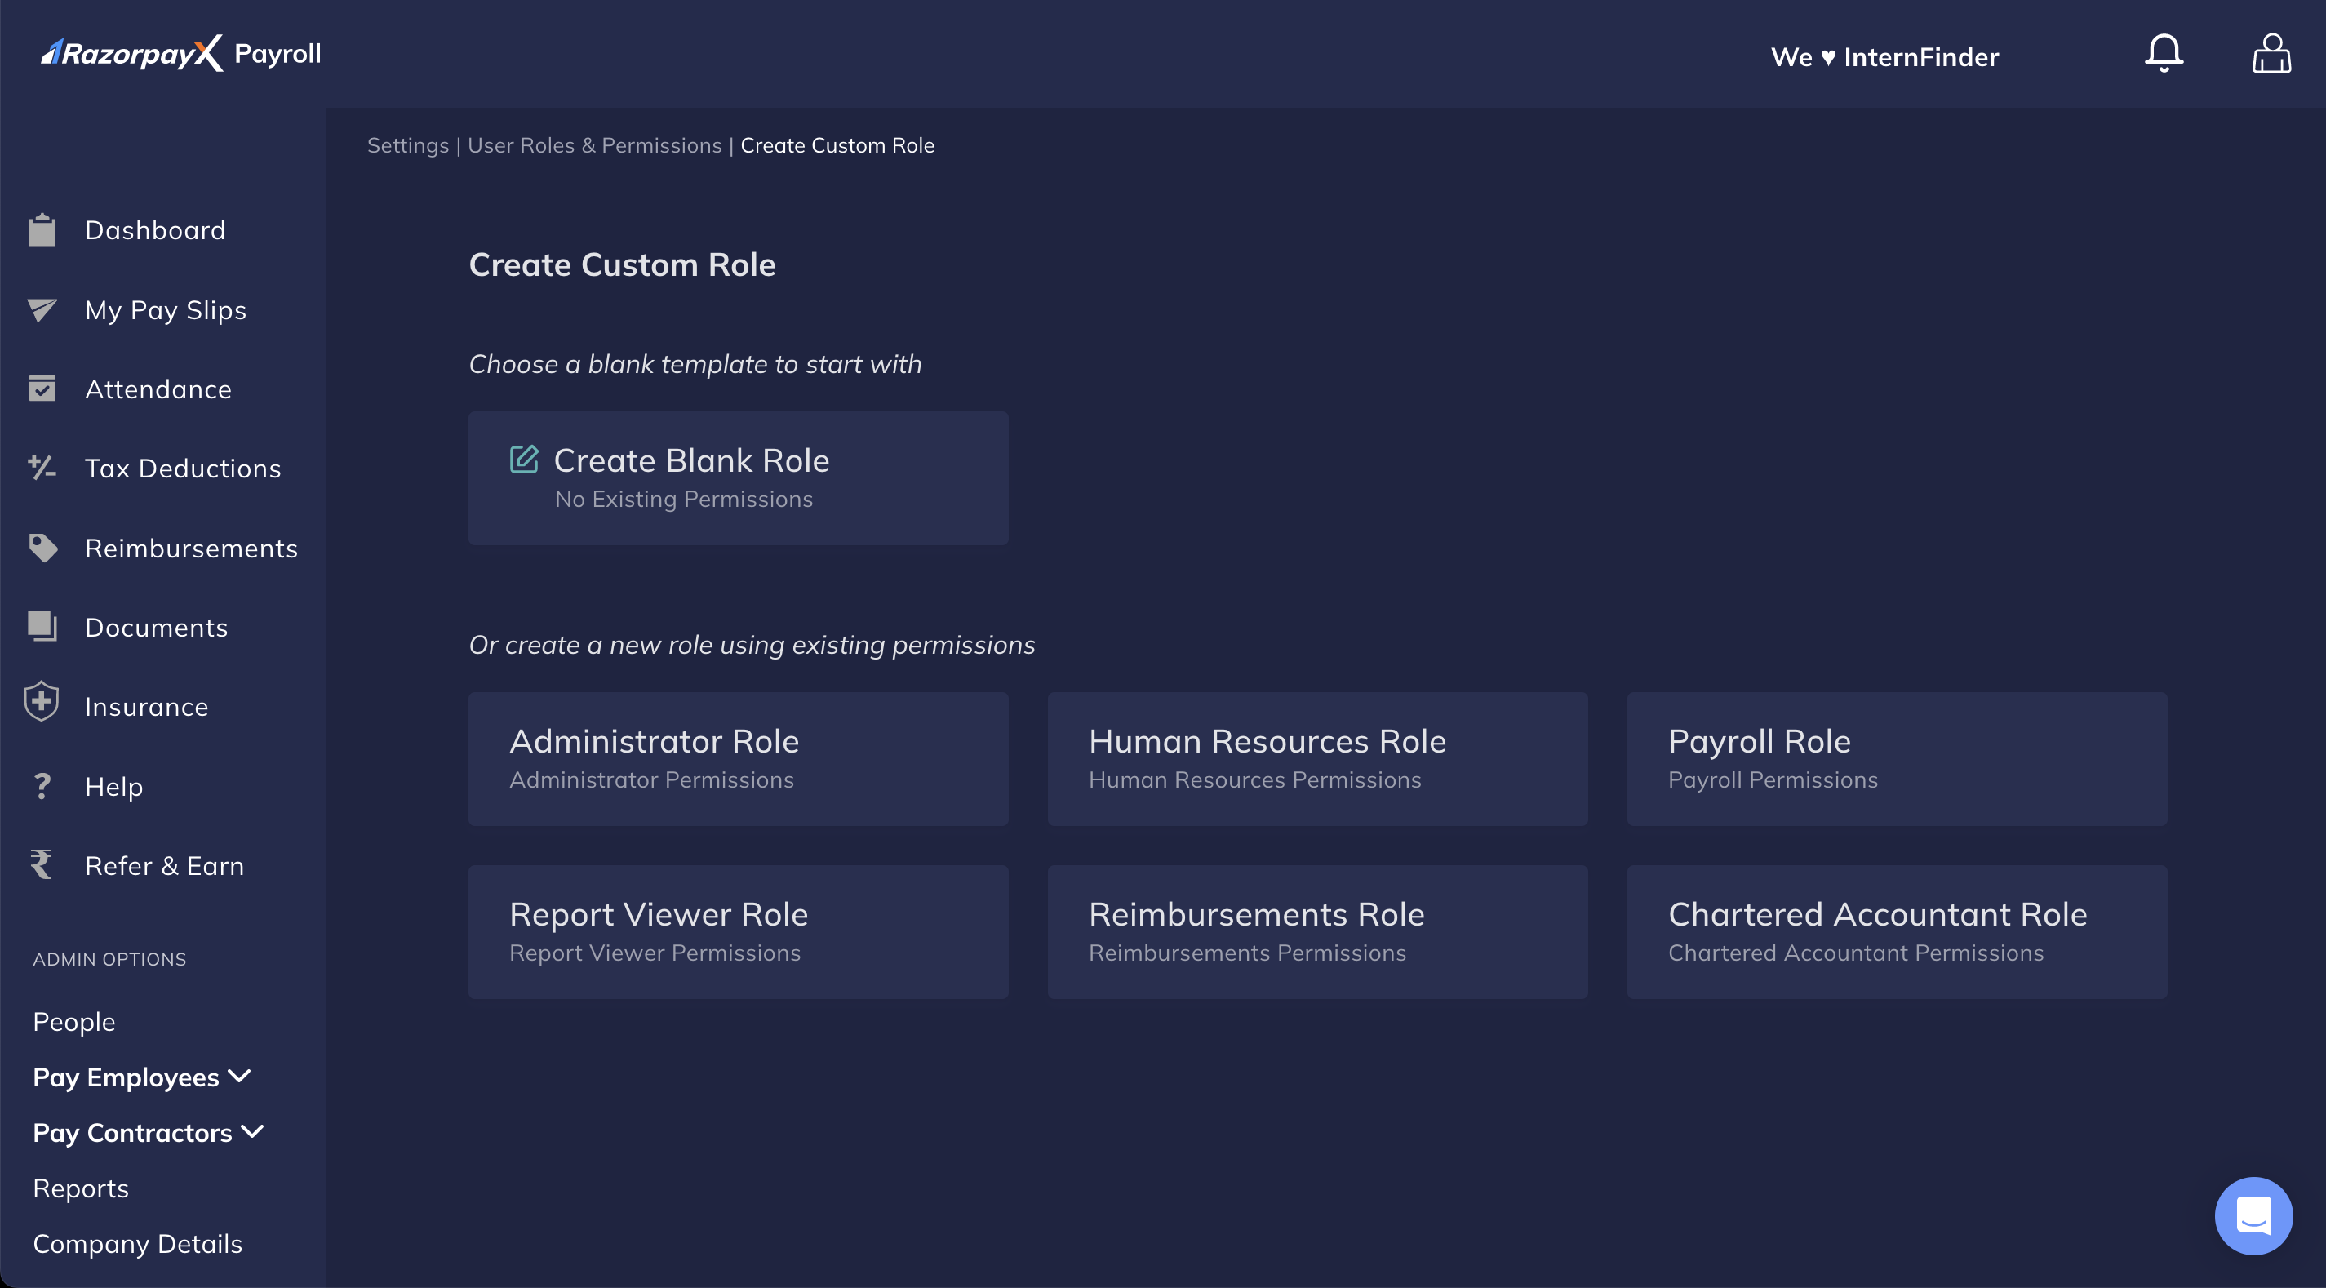
Task: Open the Attendance section
Action: [x=158, y=389]
